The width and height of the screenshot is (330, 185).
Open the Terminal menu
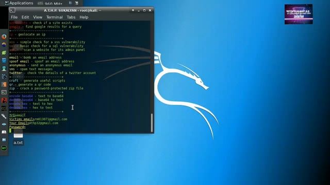tap(54, 17)
